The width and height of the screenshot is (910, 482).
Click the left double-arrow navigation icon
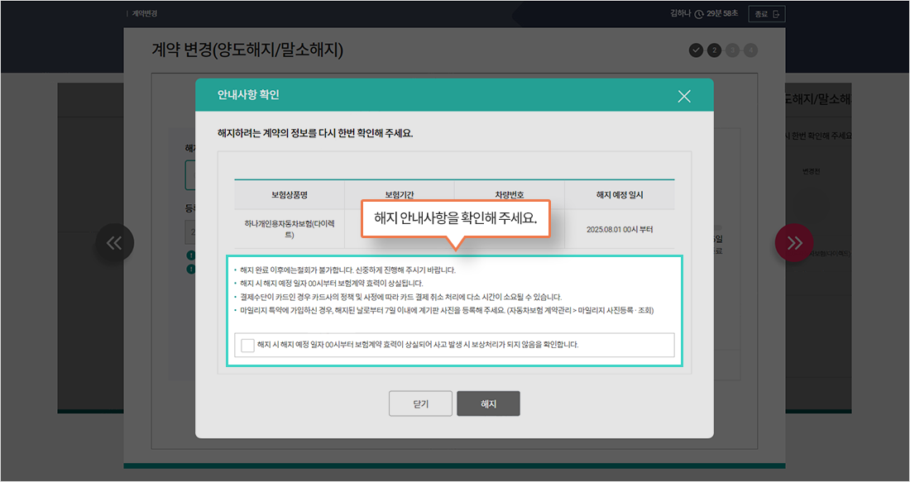click(x=115, y=242)
